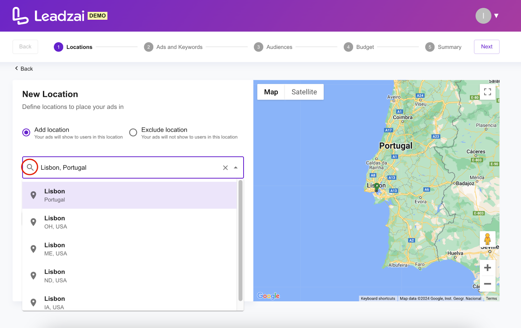Select the Exclude location radio button
The height and width of the screenshot is (328, 521).
pos(133,133)
